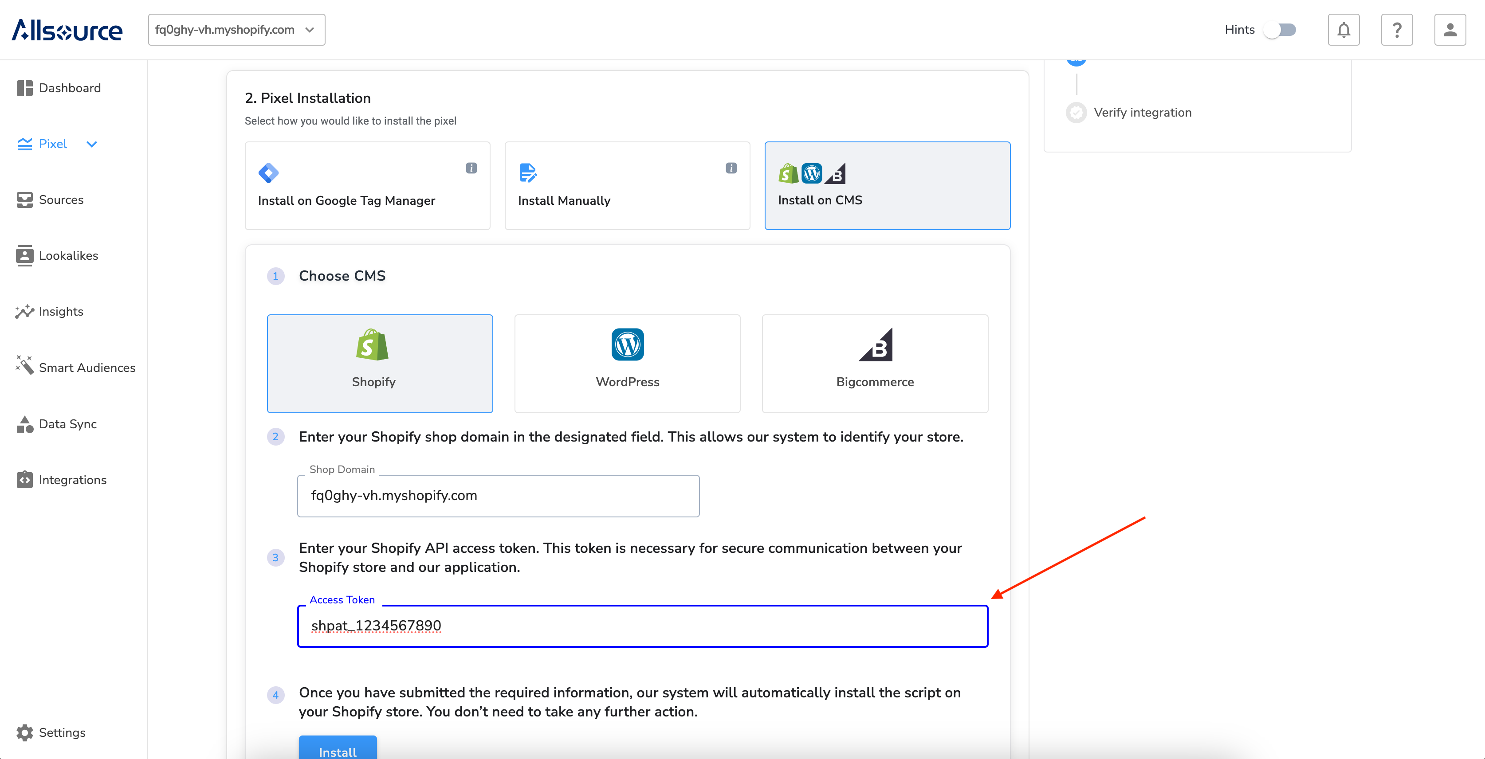The width and height of the screenshot is (1485, 759).
Task: Choose the Install Manually method
Action: pyautogui.click(x=627, y=186)
